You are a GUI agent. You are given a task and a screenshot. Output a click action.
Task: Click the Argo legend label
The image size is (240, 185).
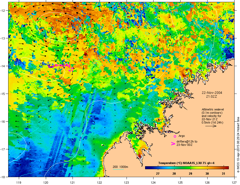tap(182, 136)
